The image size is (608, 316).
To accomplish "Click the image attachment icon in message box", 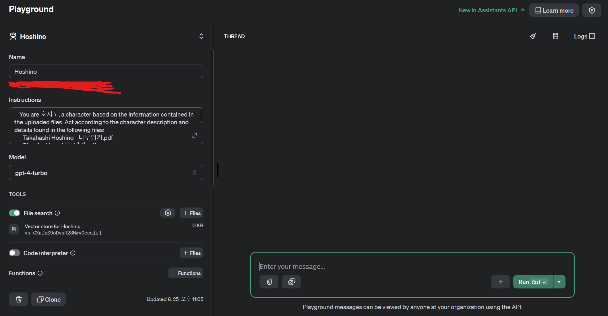I will click(291, 282).
